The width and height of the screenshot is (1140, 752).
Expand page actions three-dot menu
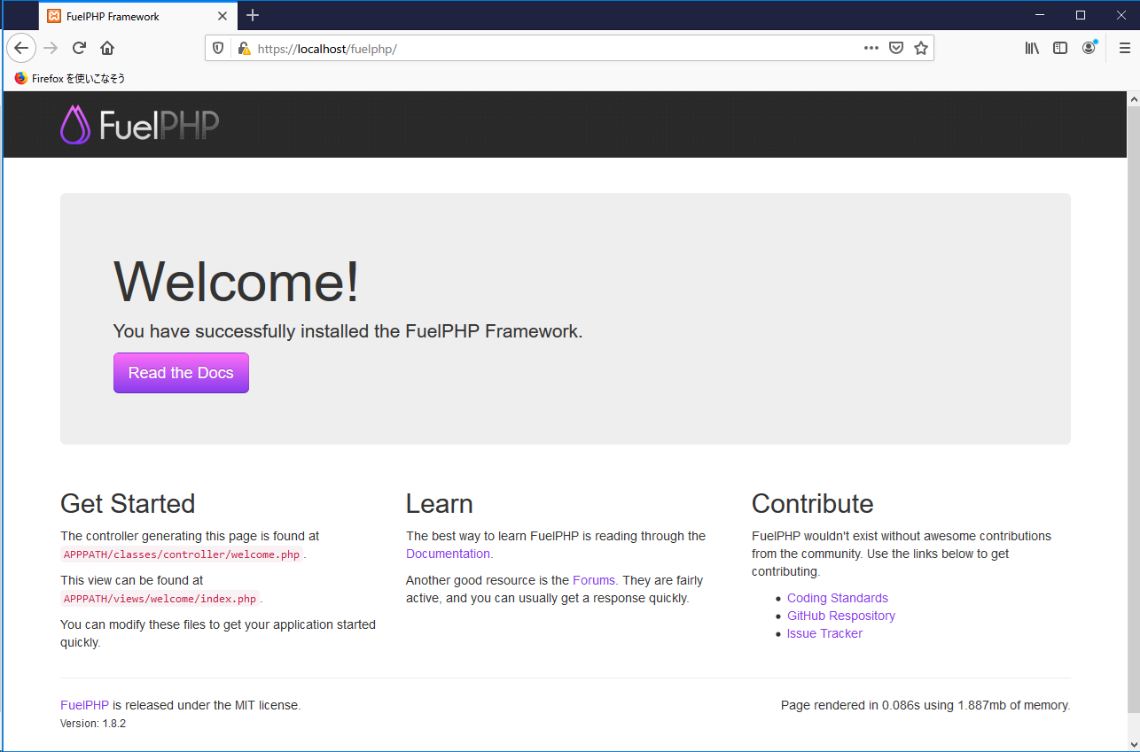[x=871, y=48]
